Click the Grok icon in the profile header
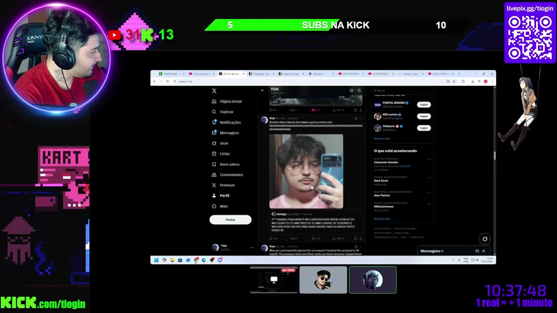Image resolution: width=557 pixels, height=313 pixels. tap(351, 90)
